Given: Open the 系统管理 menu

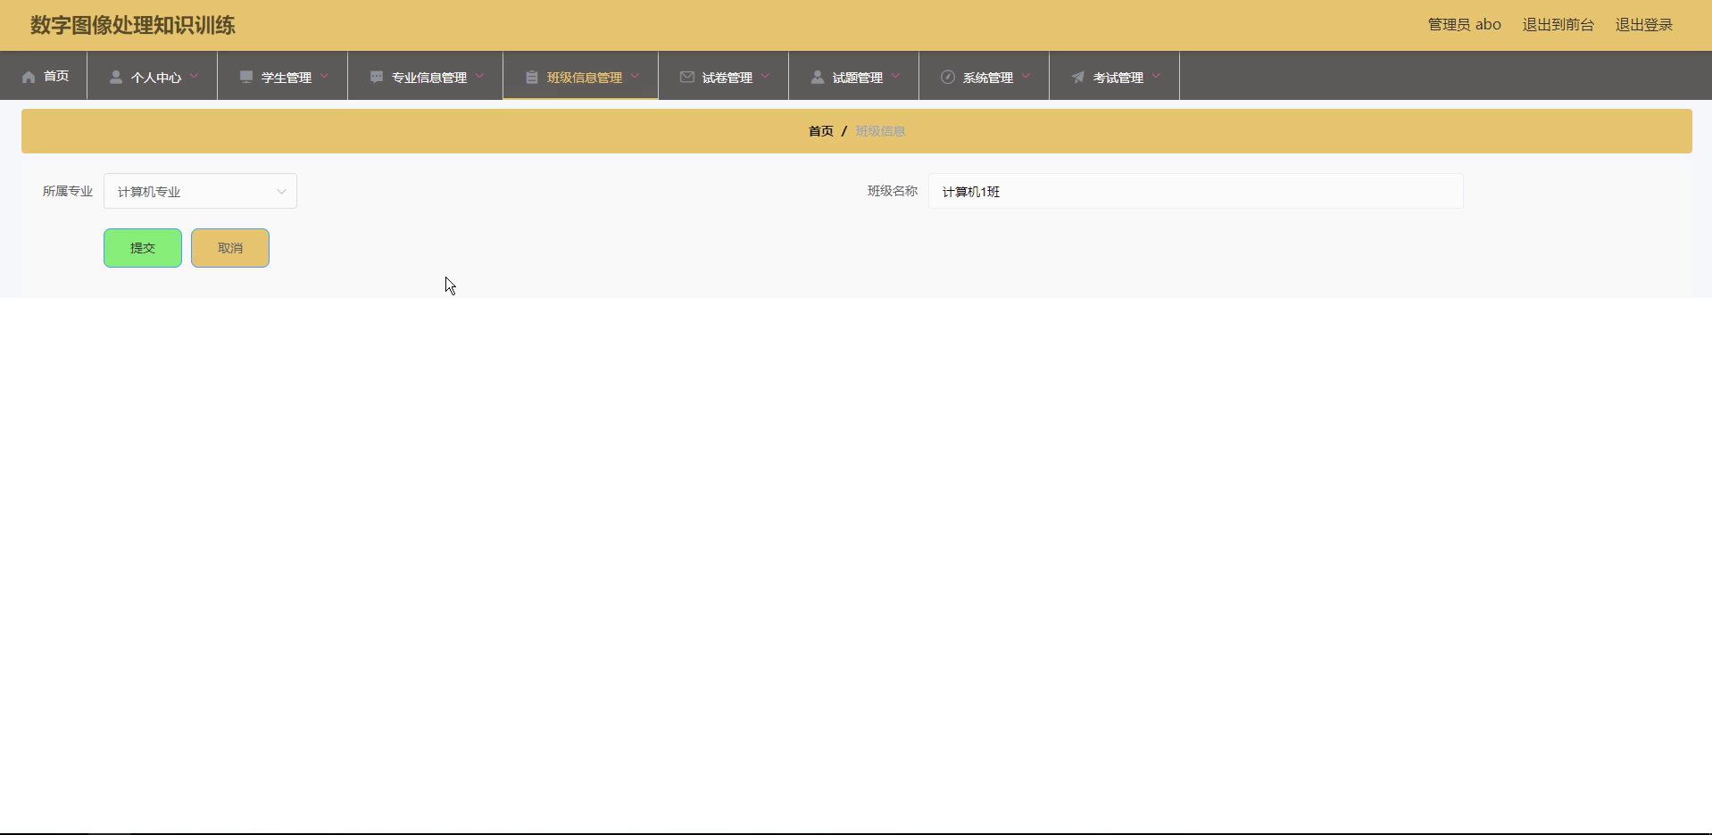Looking at the screenshot, I should point(985,76).
